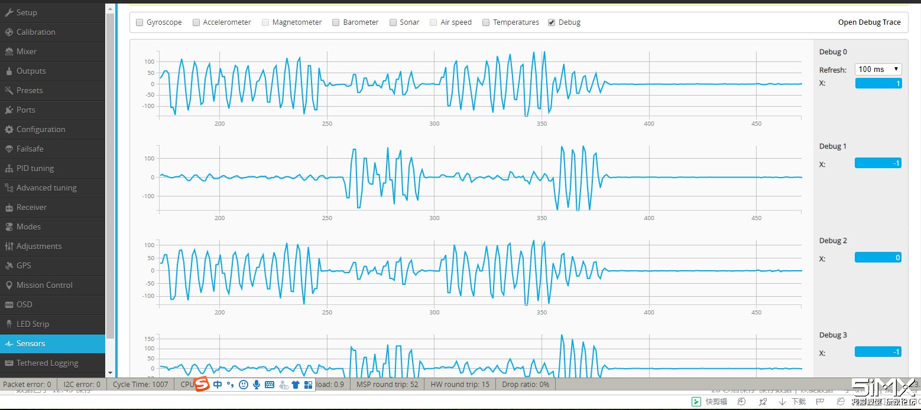Screen dimensions: 921x410
Task: Switch to the Modes tab
Action: coord(53,227)
